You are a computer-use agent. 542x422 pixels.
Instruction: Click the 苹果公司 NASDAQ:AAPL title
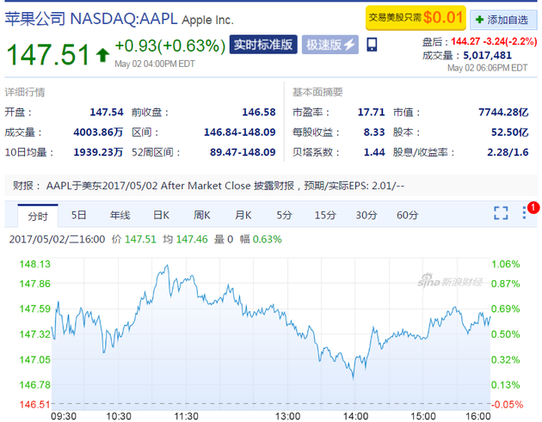point(91,19)
